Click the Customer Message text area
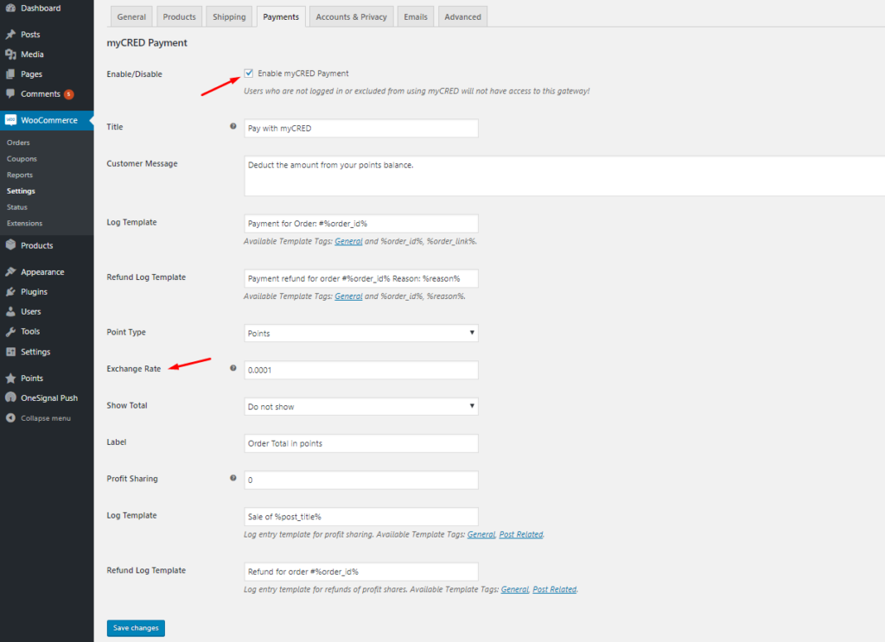Screen dimensions: 885x642 point(564,176)
